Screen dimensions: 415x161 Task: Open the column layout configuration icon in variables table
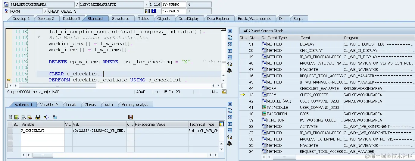pyautogui.click(x=222, y=124)
